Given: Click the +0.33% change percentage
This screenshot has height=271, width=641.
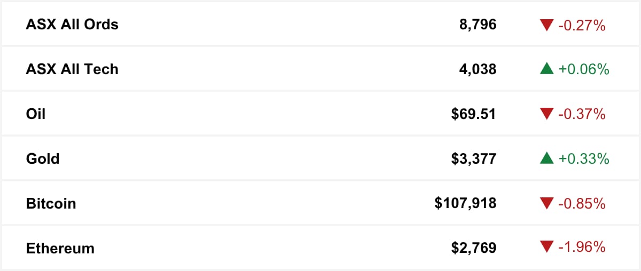Looking at the screenshot, I should [x=583, y=159].
